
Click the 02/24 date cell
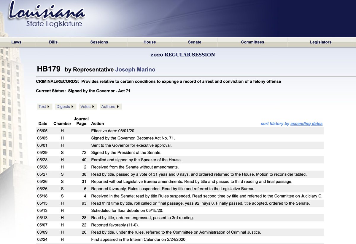click(43, 239)
